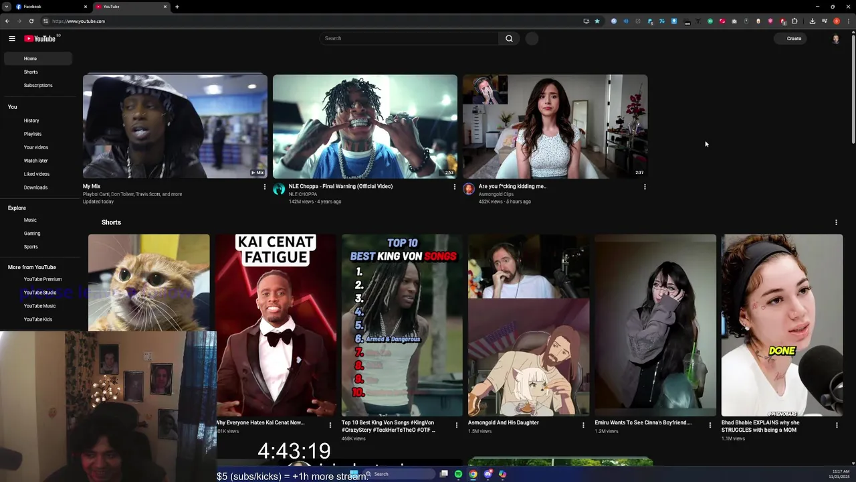Switch to the Facebook tab
Viewport: 856px width, 482px height.
[x=51, y=7]
